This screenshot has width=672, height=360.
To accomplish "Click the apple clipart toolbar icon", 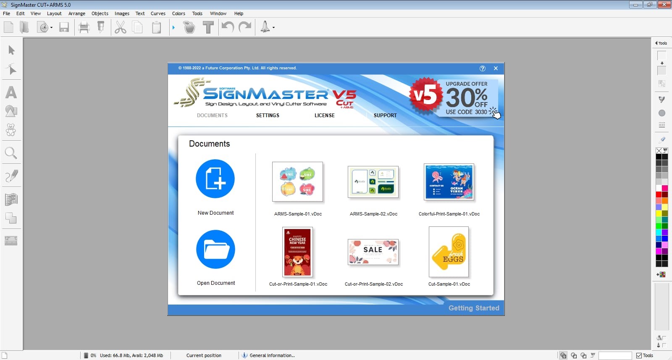I will (189, 28).
